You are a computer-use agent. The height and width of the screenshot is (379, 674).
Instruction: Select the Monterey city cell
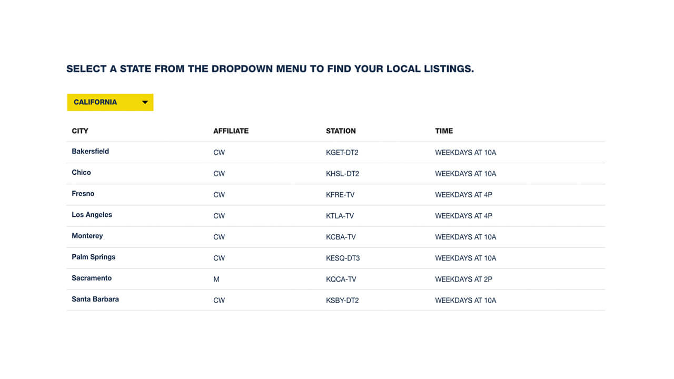(x=87, y=236)
